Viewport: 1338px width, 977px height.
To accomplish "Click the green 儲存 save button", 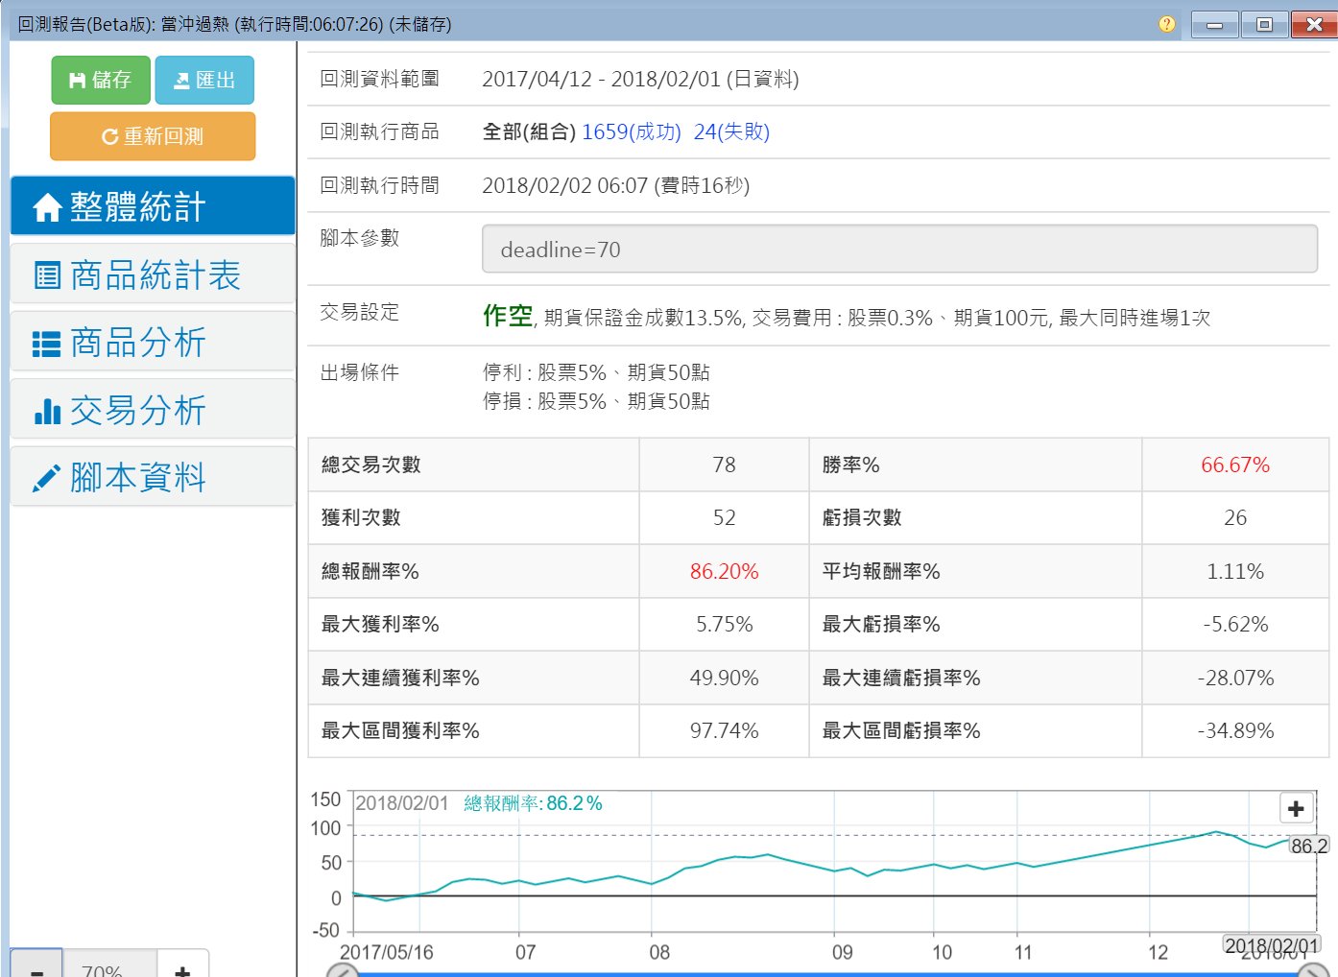I will (x=101, y=80).
